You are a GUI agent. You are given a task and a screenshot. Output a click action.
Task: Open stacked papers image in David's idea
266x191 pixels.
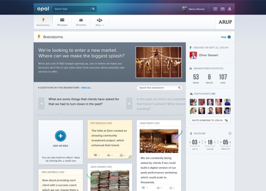click(x=110, y=181)
